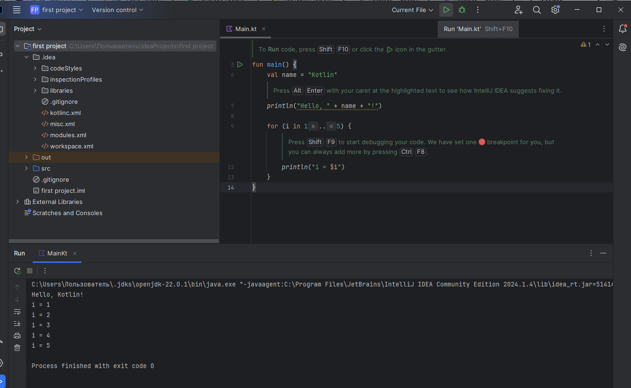Click the Project panel horizontal scrollbar

[114, 241]
